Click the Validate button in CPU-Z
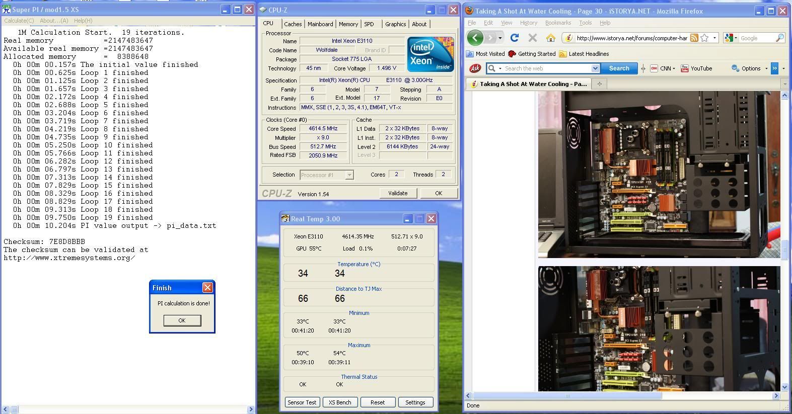Screen dimensions: 792x414 (x=397, y=193)
